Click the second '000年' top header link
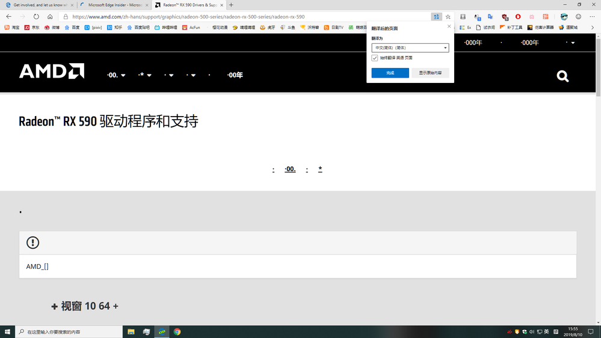Screen dimensions: 601x338 point(529,43)
